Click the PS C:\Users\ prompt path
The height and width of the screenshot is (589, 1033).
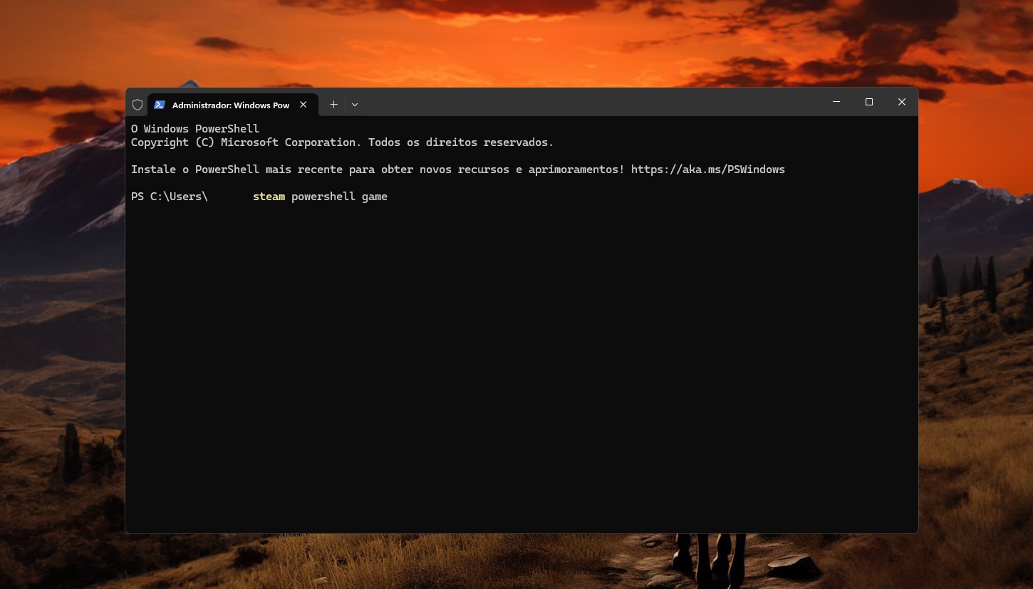pyautogui.click(x=169, y=197)
